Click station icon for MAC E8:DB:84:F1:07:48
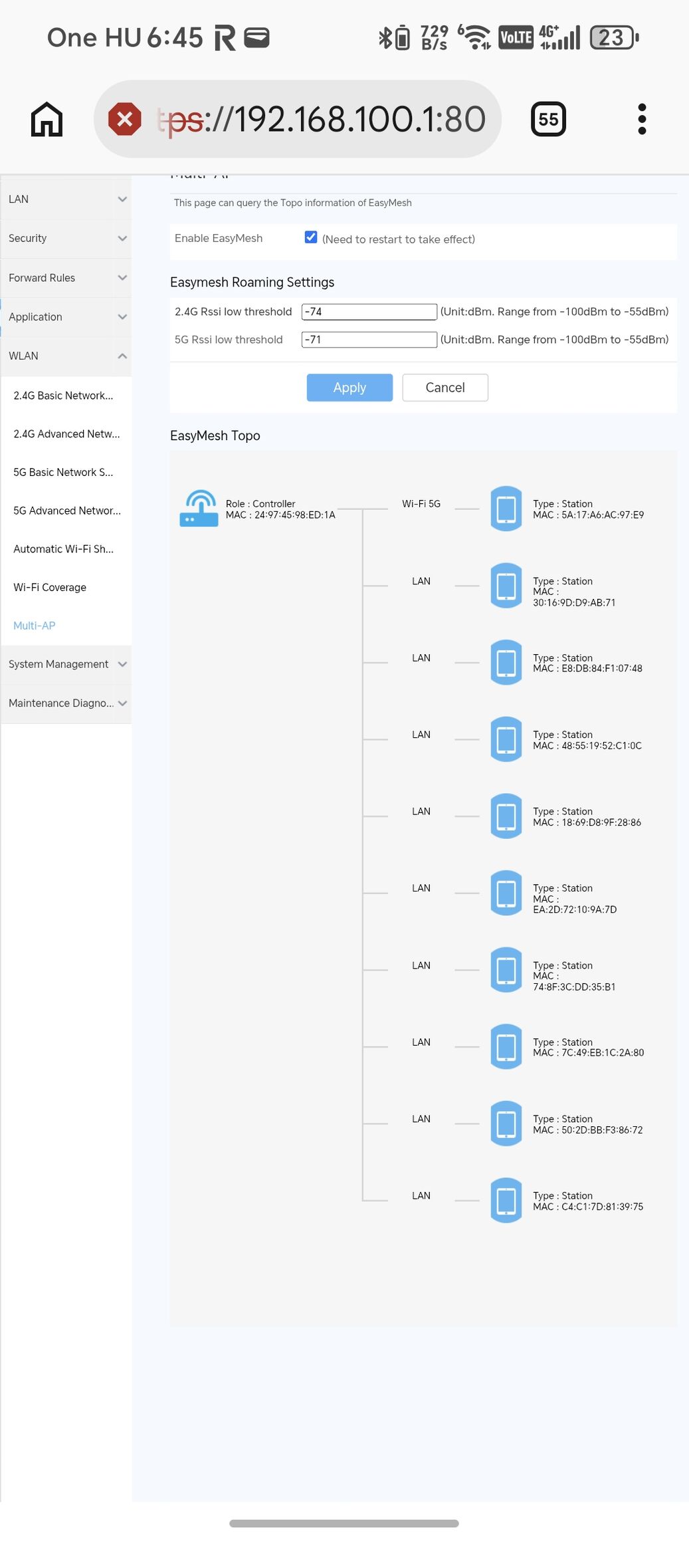Image resolution: width=689 pixels, height=1545 pixels. coord(506,663)
